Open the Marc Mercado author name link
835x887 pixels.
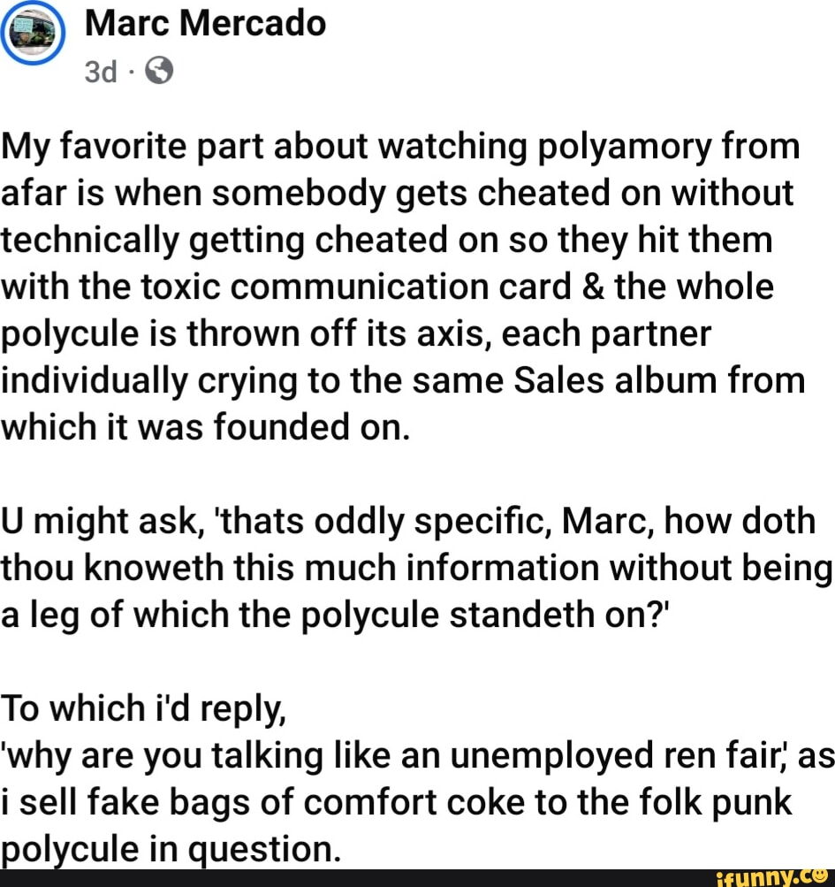tap(205, 23)
